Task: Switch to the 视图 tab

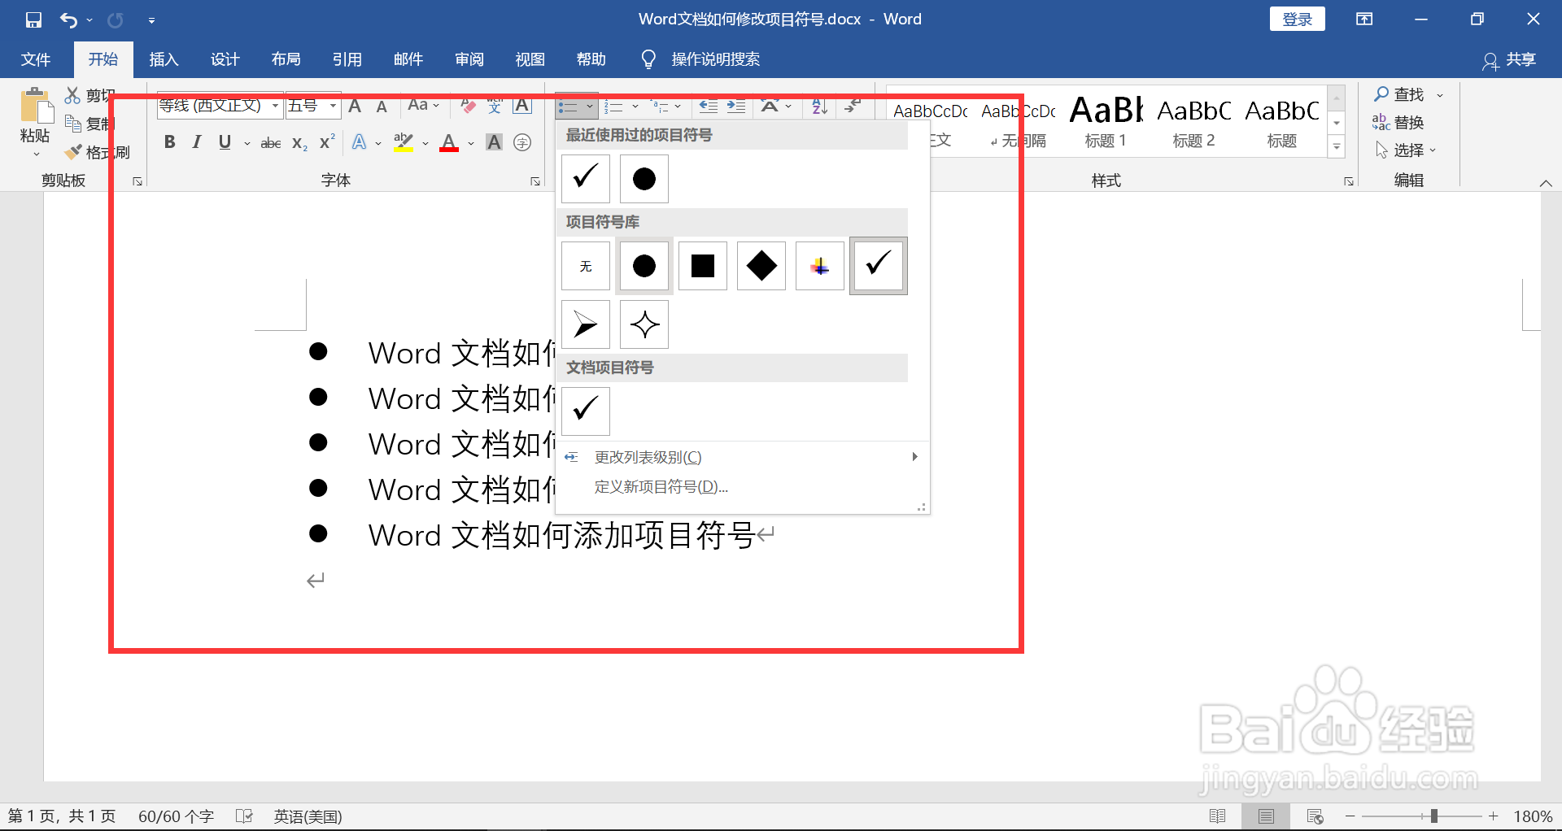Action: pyautogui.click(x=530, y=59)
